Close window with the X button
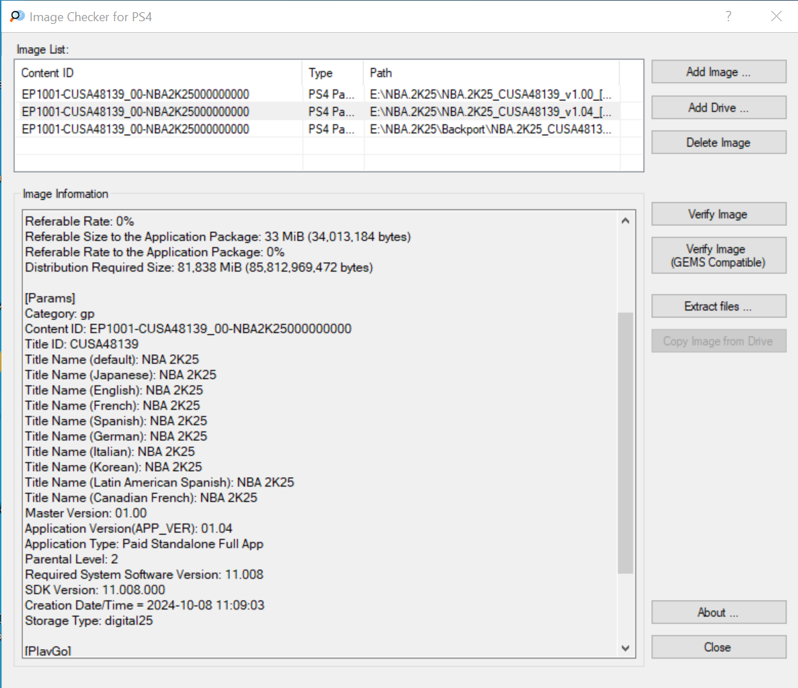The width and height of the screenshot is (798, 688). tap(776, 16)
